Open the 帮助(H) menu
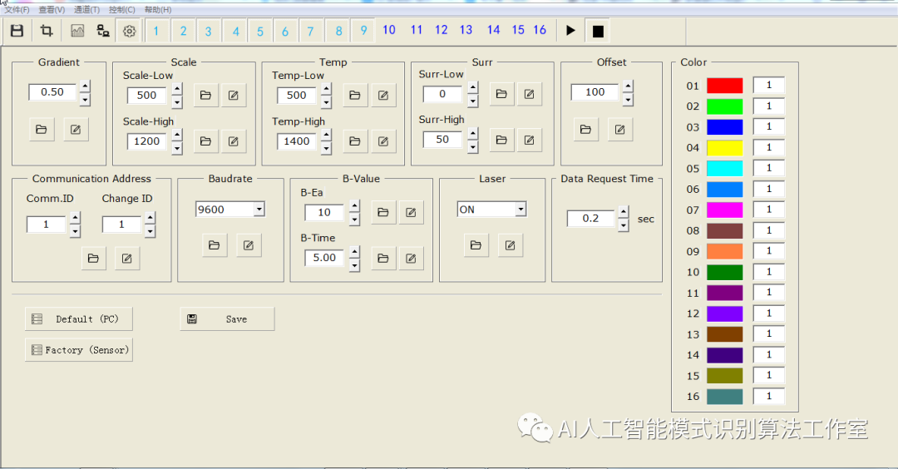The image size is (898, 469). point(157,10)
